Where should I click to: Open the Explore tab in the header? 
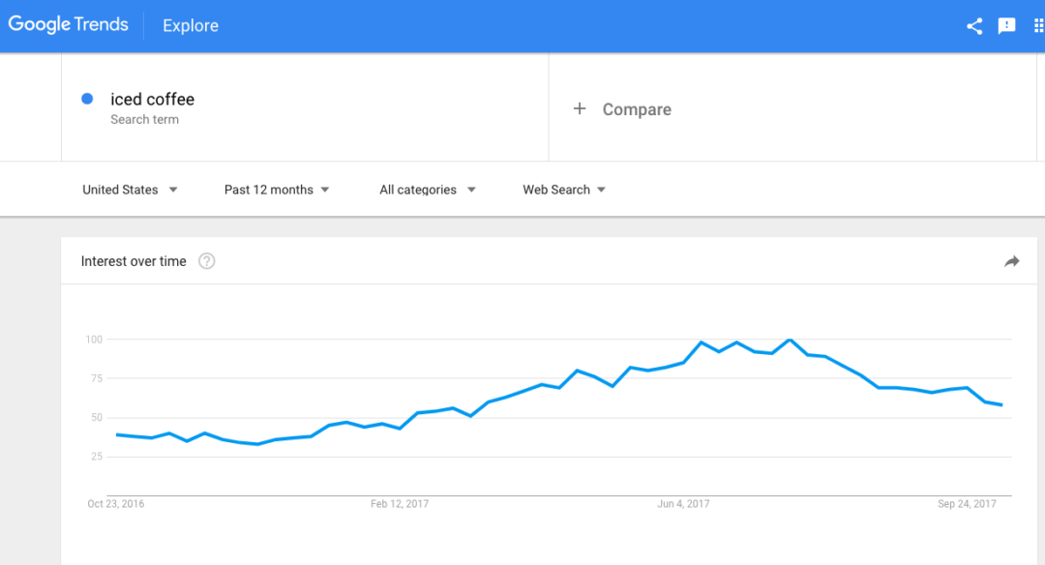point(191,25)
